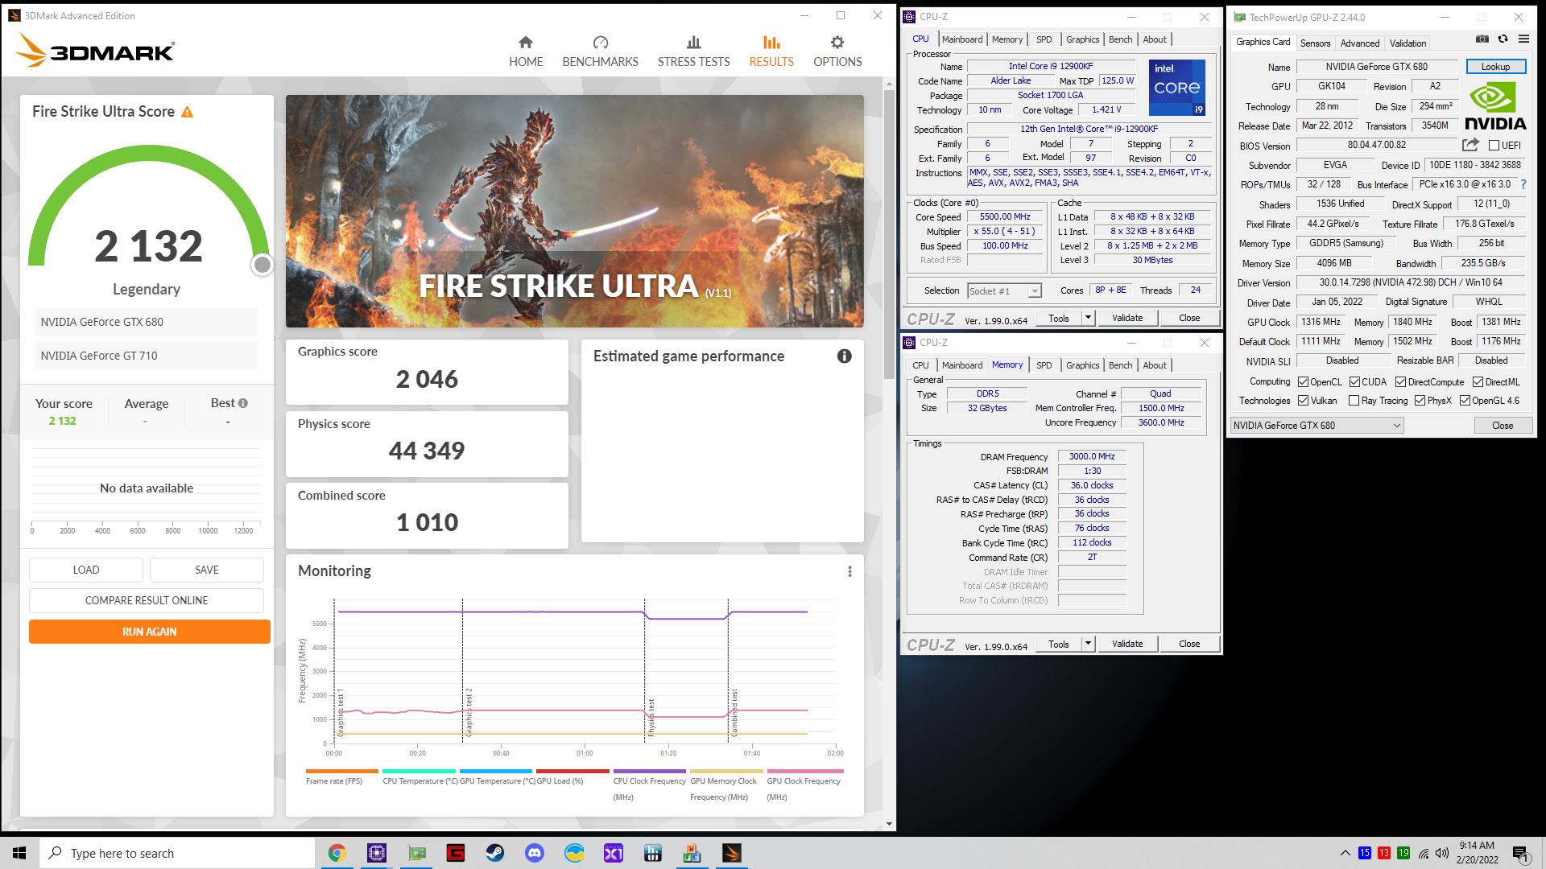Open the Validation tab in GPU-Z
This screenshot has height=869, width=1546.
click(x=1408, y=43)
